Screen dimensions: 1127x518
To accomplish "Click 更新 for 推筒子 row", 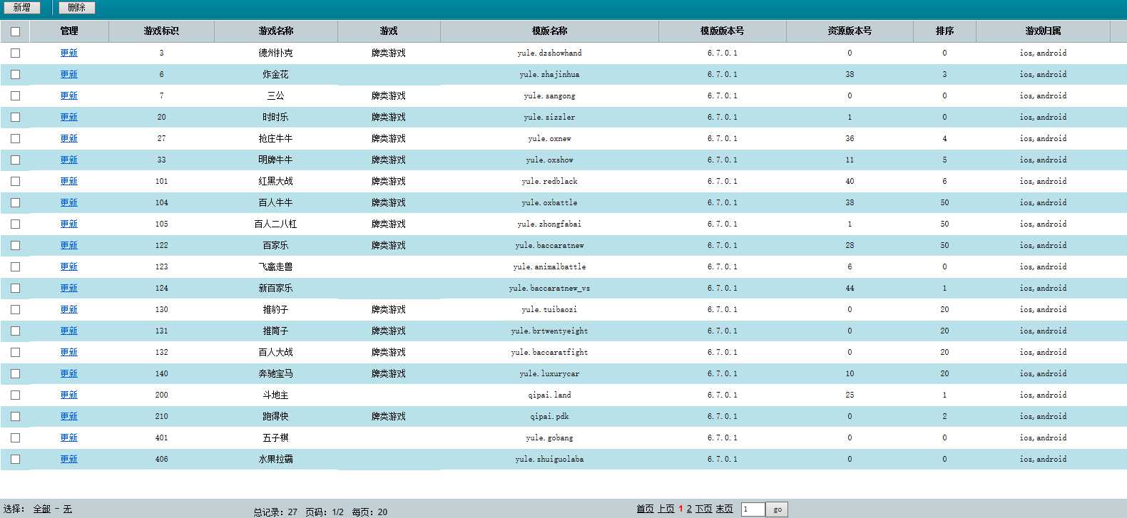I will coord(69,331).
